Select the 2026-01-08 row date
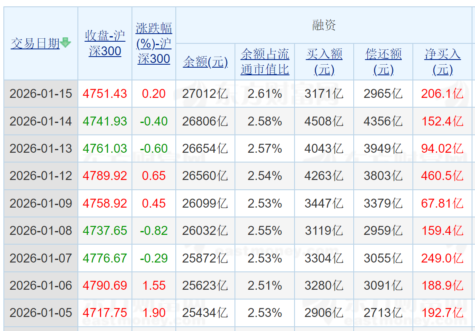The height and width of the screenshot is (331, 475). (x=41, y=231)
